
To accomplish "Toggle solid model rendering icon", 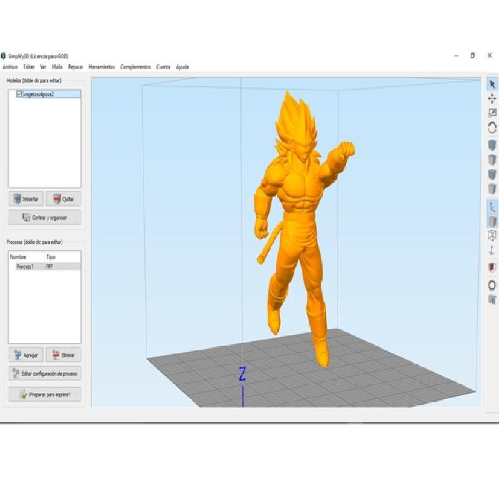I will (492, 221).
